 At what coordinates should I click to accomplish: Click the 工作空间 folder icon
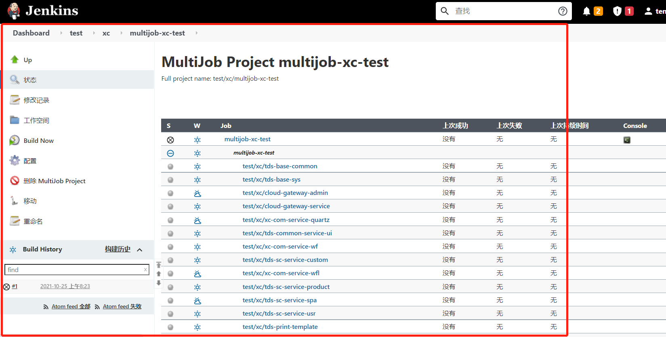click(x=15, y=120)
